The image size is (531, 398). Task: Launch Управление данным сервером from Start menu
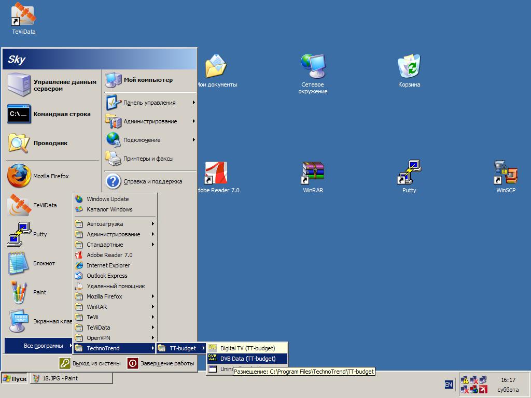pos(52,85)
